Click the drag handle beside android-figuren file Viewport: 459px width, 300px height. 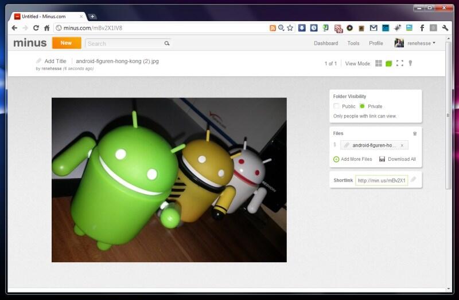point(335,145)
